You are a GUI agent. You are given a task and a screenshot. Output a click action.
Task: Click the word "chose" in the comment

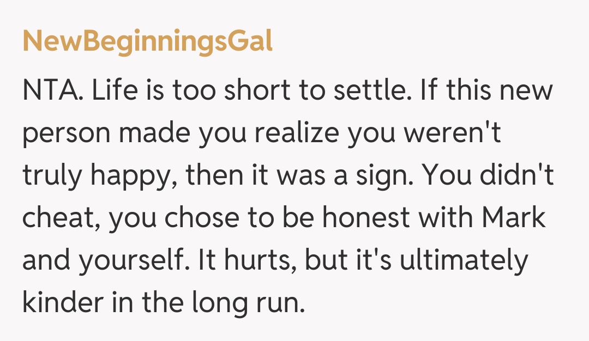click(200, 219)
